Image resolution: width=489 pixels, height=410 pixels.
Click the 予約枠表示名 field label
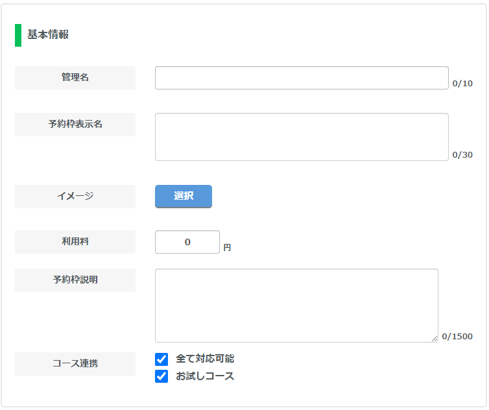[x=75, y=125]
